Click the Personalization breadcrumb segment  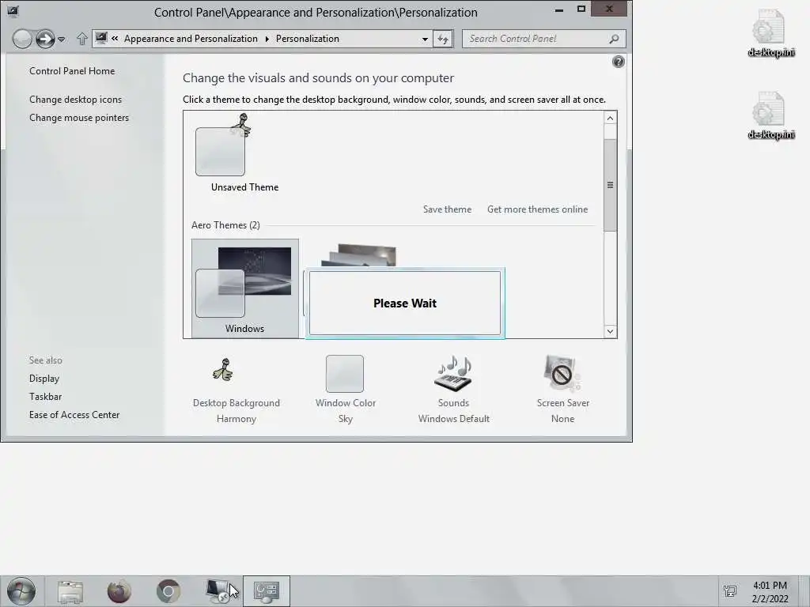click(308, 40)
